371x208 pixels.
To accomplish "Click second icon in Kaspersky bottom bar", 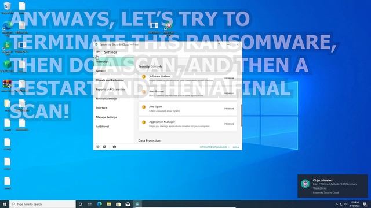I will pyautogui.click(x=104, y=147).
